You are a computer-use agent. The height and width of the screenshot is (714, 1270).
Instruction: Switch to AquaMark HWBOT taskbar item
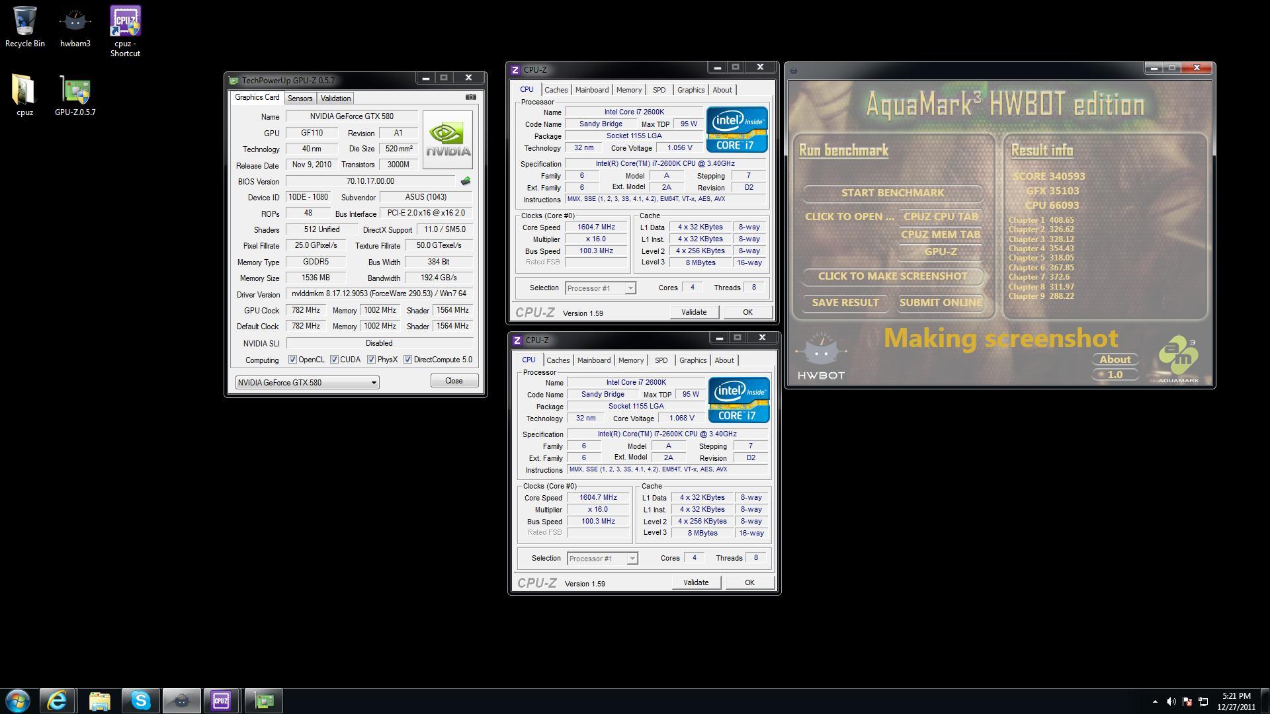(x=181, y=701)
